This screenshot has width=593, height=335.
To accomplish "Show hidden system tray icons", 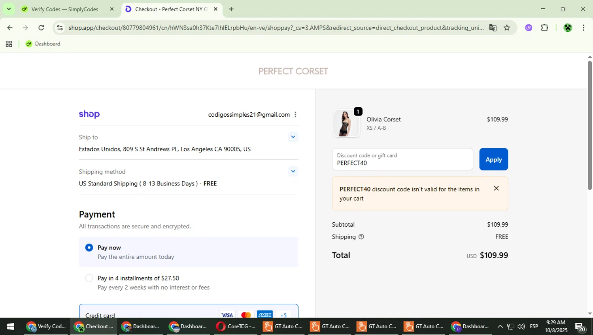I will 500,327.
